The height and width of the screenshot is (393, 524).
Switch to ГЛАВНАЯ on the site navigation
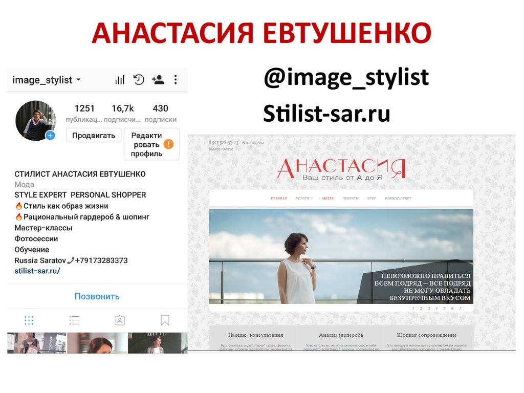(278, 198)
